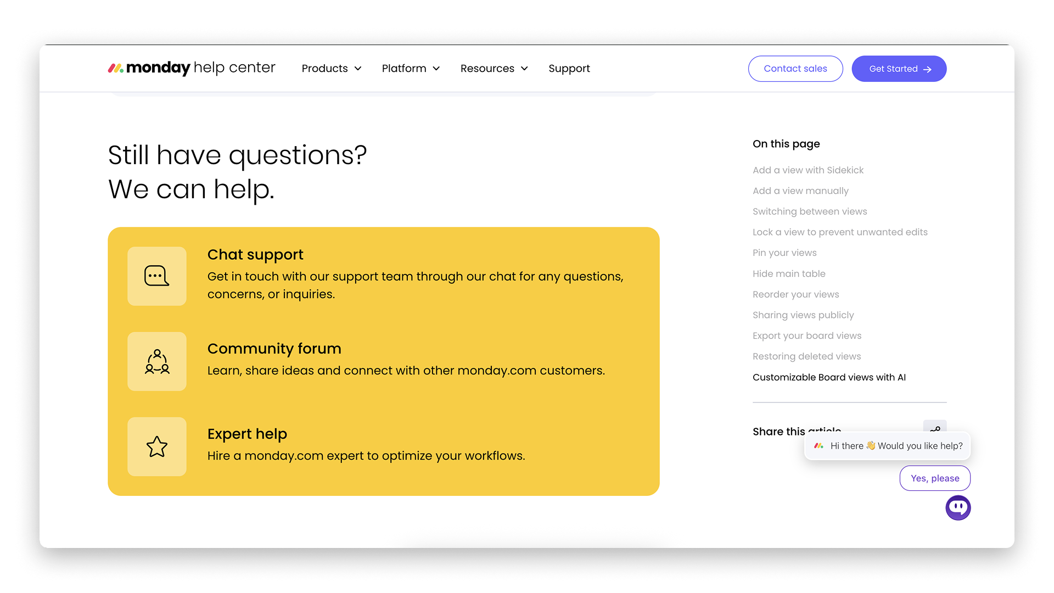Click 'Hire a monday.com expert' description text
The image size is (1054, 593).
click(x=366, y=456)
